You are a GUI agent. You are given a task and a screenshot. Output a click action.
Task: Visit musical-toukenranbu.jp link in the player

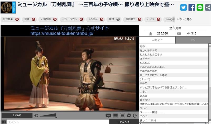pos(62,33)
